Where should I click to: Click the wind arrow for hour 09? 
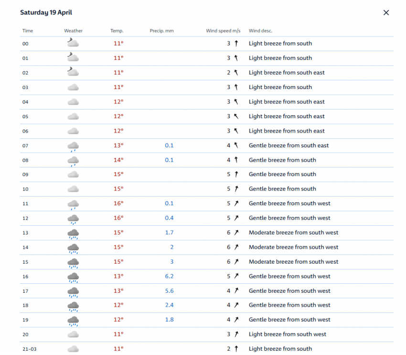[x=235, y=174]
